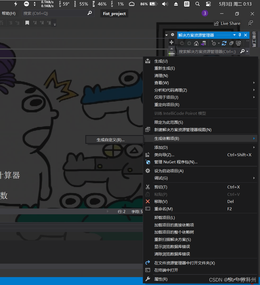Pin the Solution Explorer panel

240,35
